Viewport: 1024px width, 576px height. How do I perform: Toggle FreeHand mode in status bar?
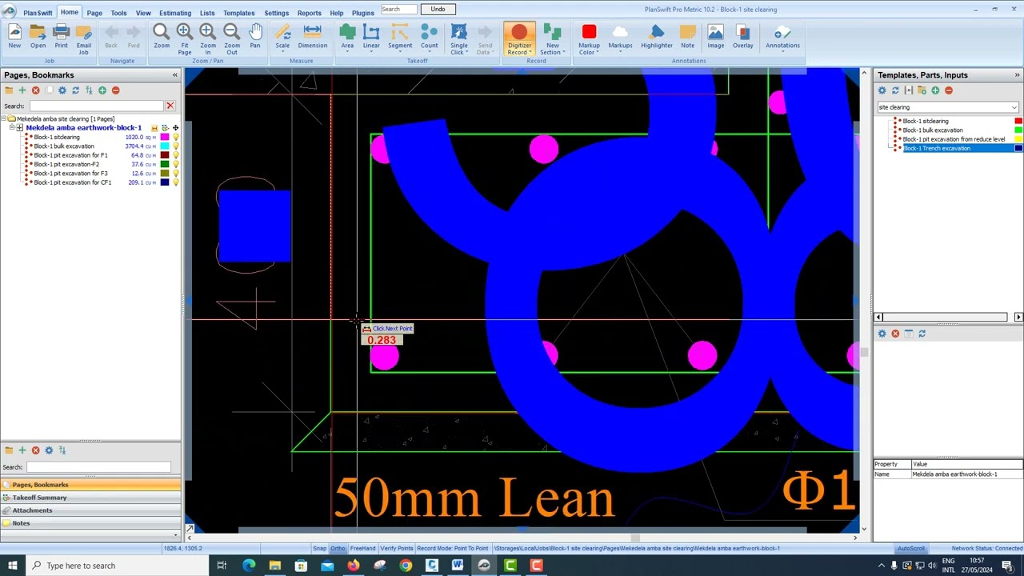362,549
